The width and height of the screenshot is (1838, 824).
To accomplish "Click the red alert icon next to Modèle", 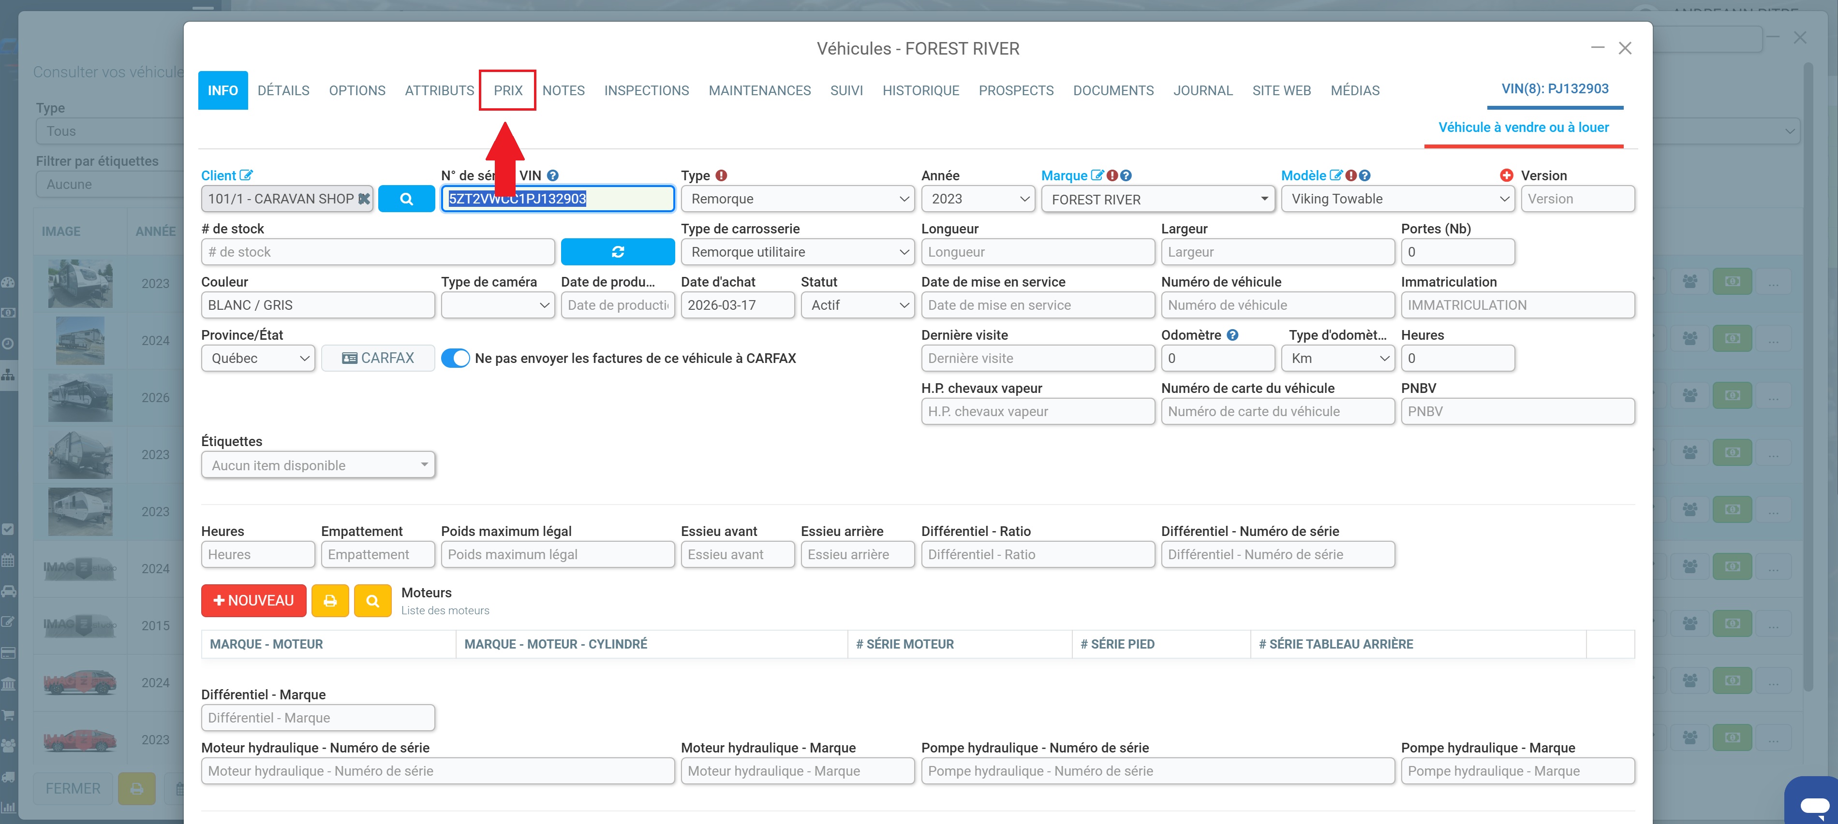I will [1350, 175].
